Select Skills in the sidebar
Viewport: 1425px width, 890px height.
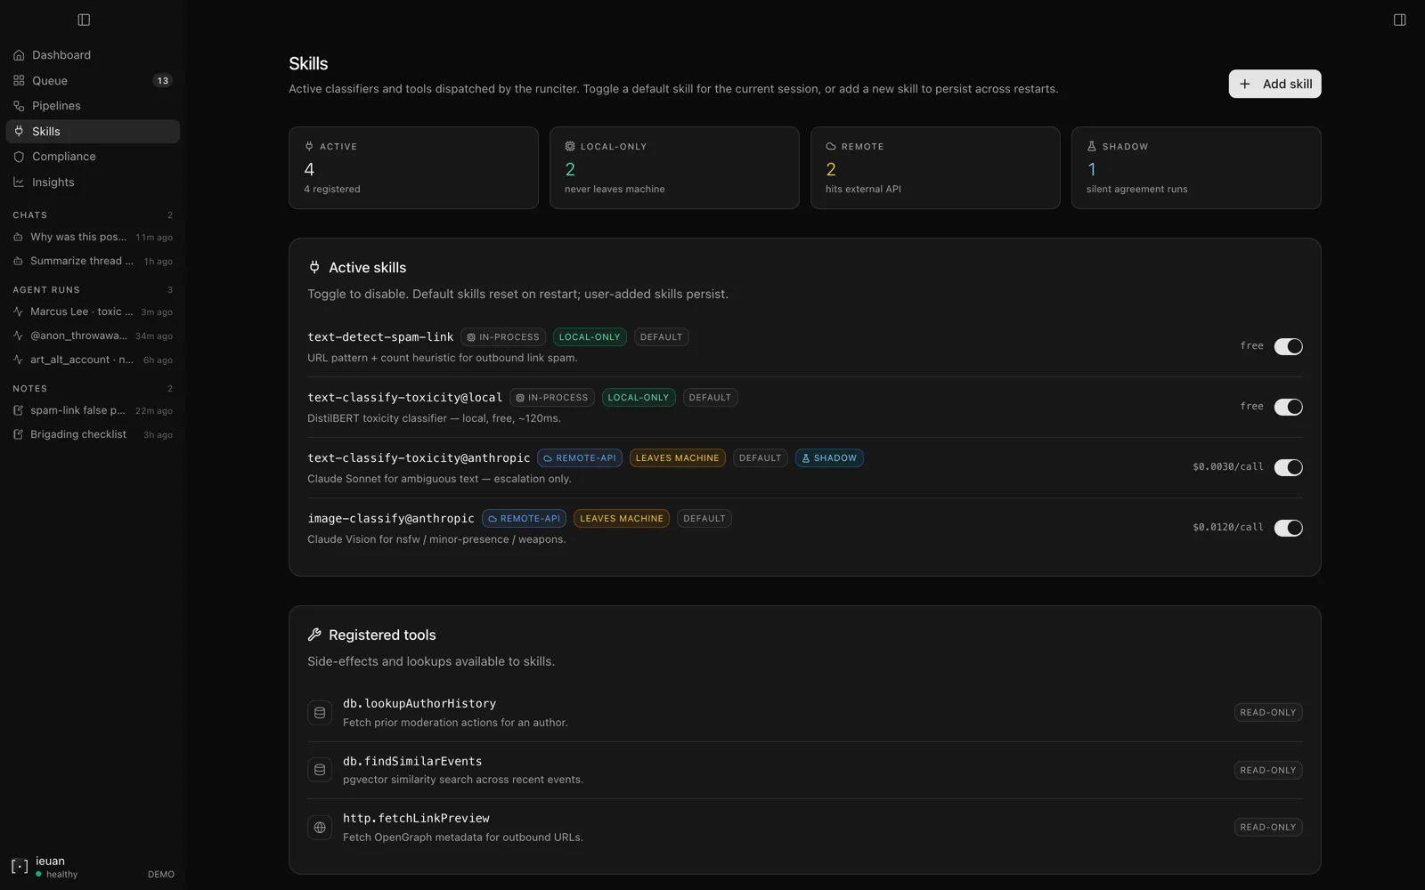(93, 131)
